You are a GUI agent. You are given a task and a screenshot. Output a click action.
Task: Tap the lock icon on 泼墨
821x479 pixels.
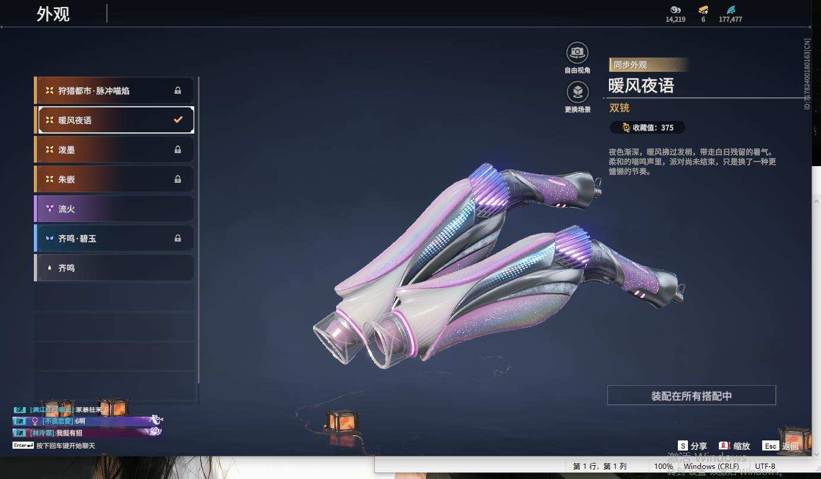pyautogui.click(x=178, y=150)
